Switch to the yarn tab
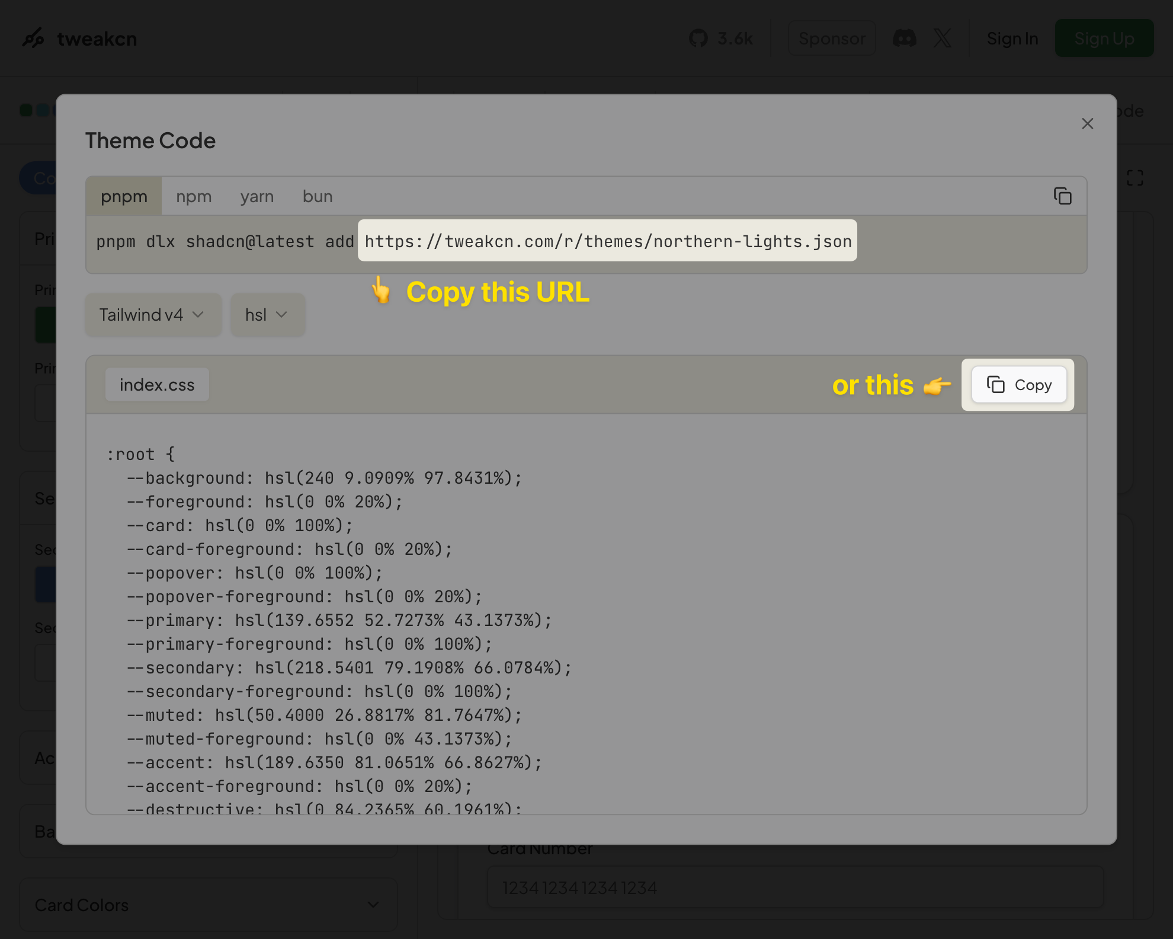The image size is (1173, 939). click(257, 196)
